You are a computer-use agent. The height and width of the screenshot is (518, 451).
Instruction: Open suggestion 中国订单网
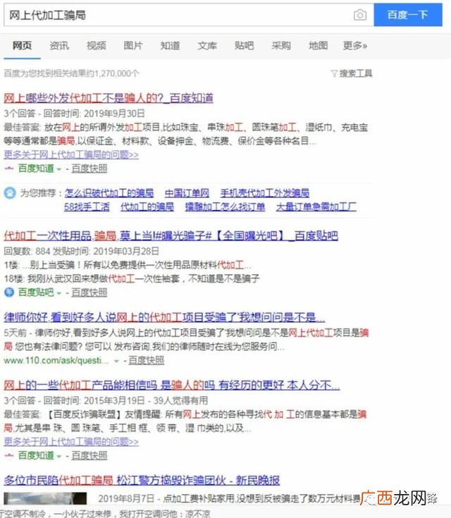(x=187, y=193)
